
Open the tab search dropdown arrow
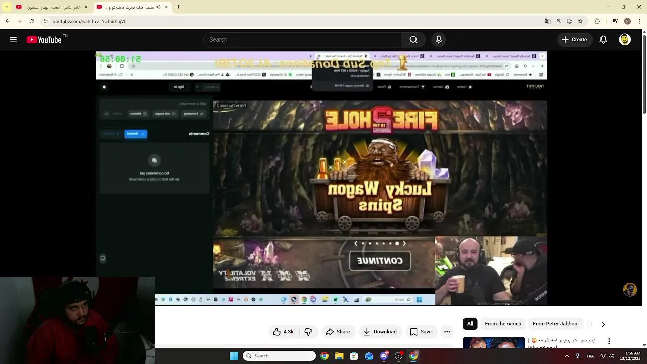point(7,7)
